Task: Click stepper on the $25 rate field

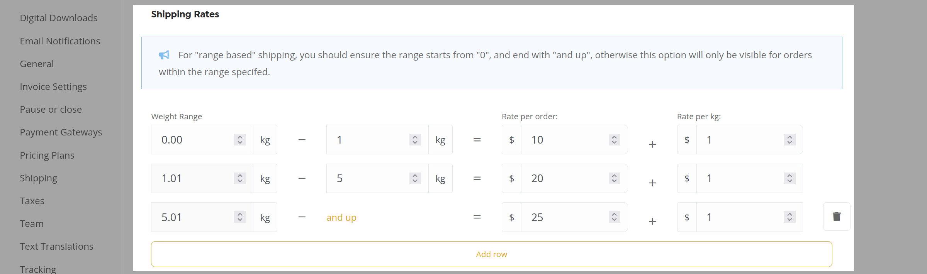Action: [614, 217]
